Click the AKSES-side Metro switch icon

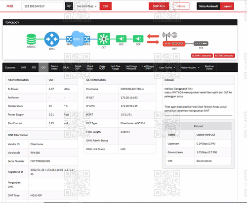tap(87, 39)
